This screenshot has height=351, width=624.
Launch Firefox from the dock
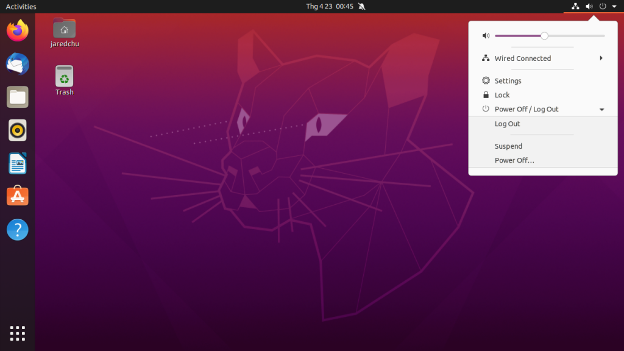click(x=16, y=30)
